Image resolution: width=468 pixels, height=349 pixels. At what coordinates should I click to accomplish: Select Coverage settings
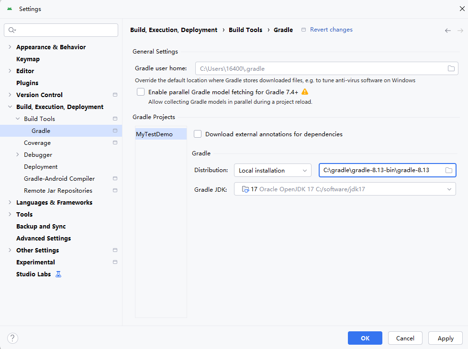coord(37,143)
